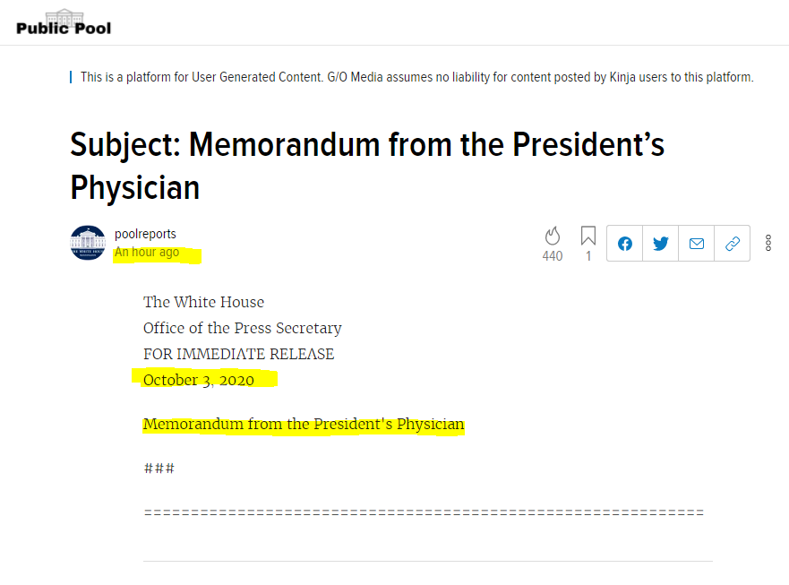Click the 440 likes count
789x585 pixels.
pyautogui.click(x=553, y=256)
